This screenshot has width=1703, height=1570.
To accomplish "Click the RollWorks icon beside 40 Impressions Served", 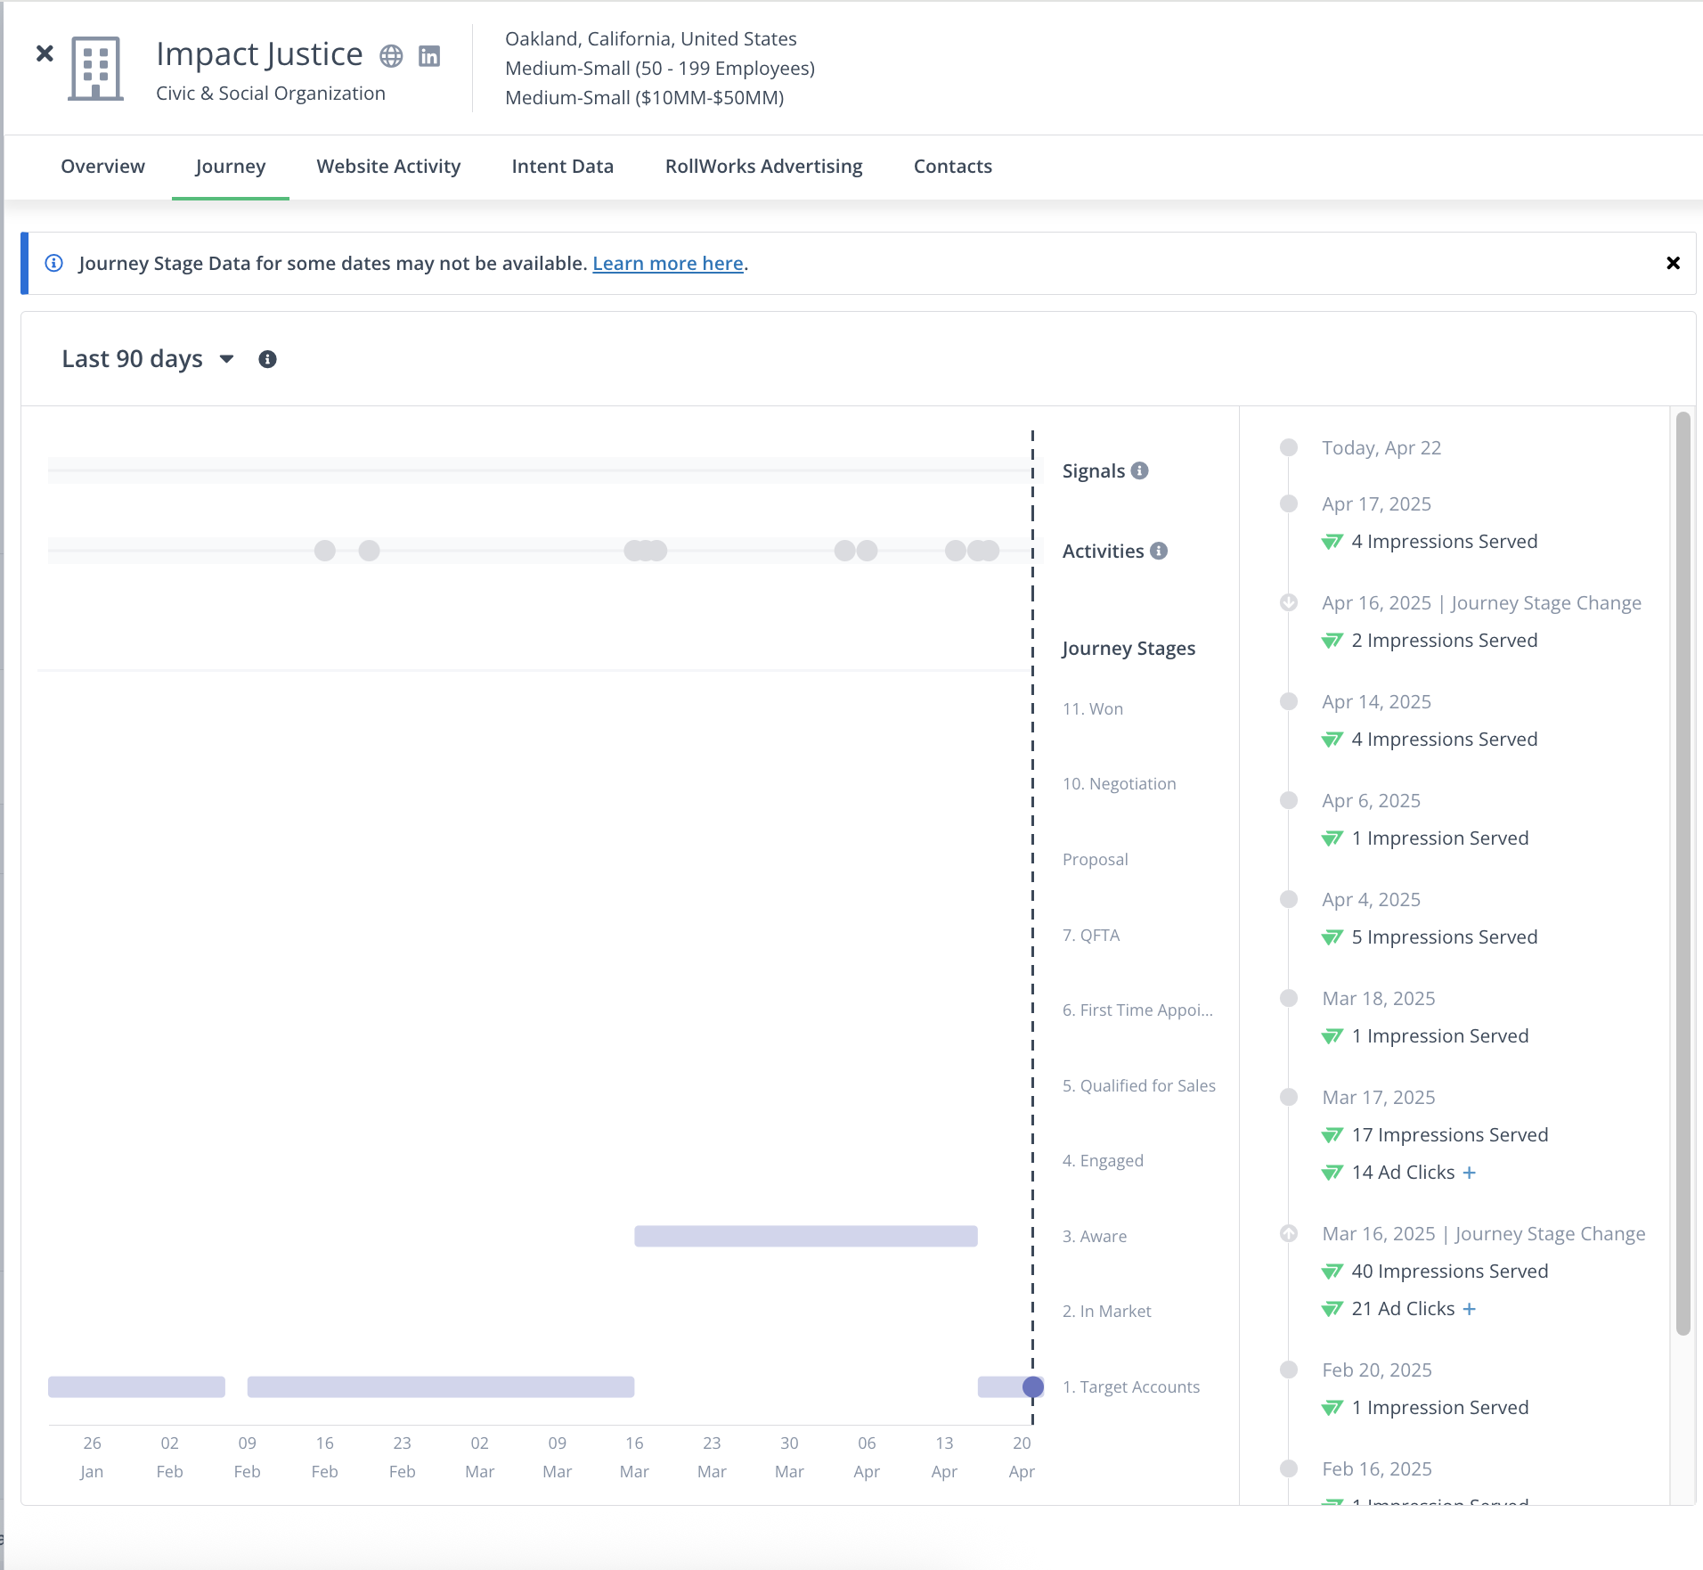I will 1332,1272.
